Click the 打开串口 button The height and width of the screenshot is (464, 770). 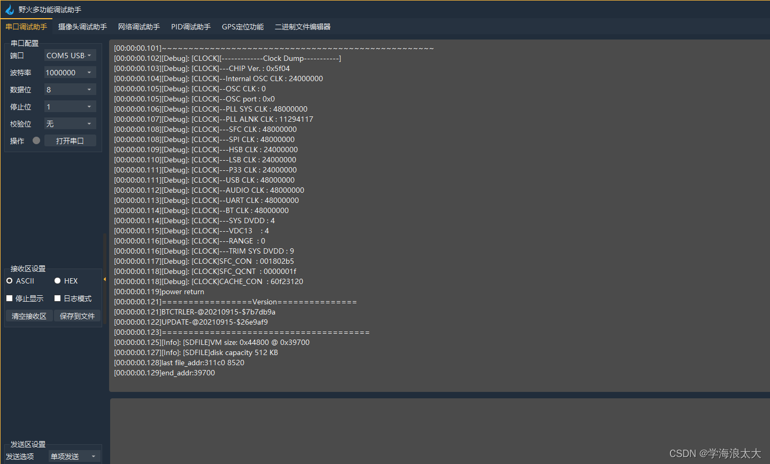pyautogui.click(x=70, y=140)
